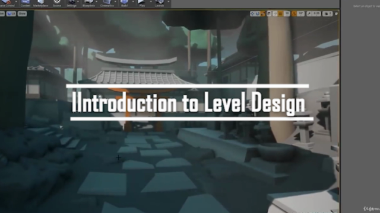The width and height of the screenshot is (380, 213).
Task: Click the Build toolbar button
Action: (x=124, y=3)
